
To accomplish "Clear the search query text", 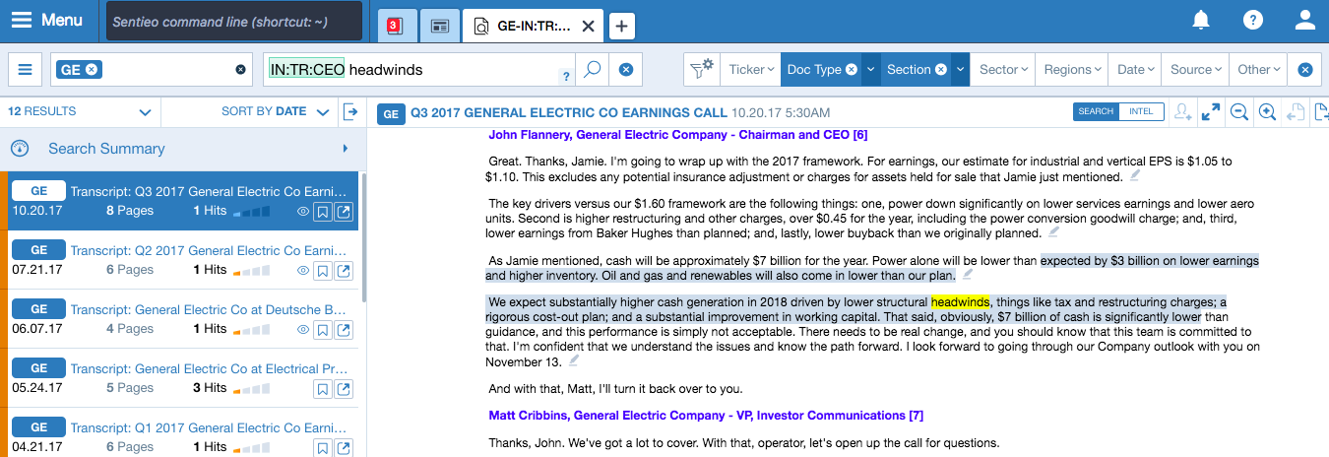I will [624, 70].
